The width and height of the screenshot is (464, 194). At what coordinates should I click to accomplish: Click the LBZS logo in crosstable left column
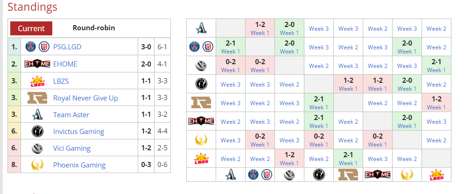click(201, 158)
